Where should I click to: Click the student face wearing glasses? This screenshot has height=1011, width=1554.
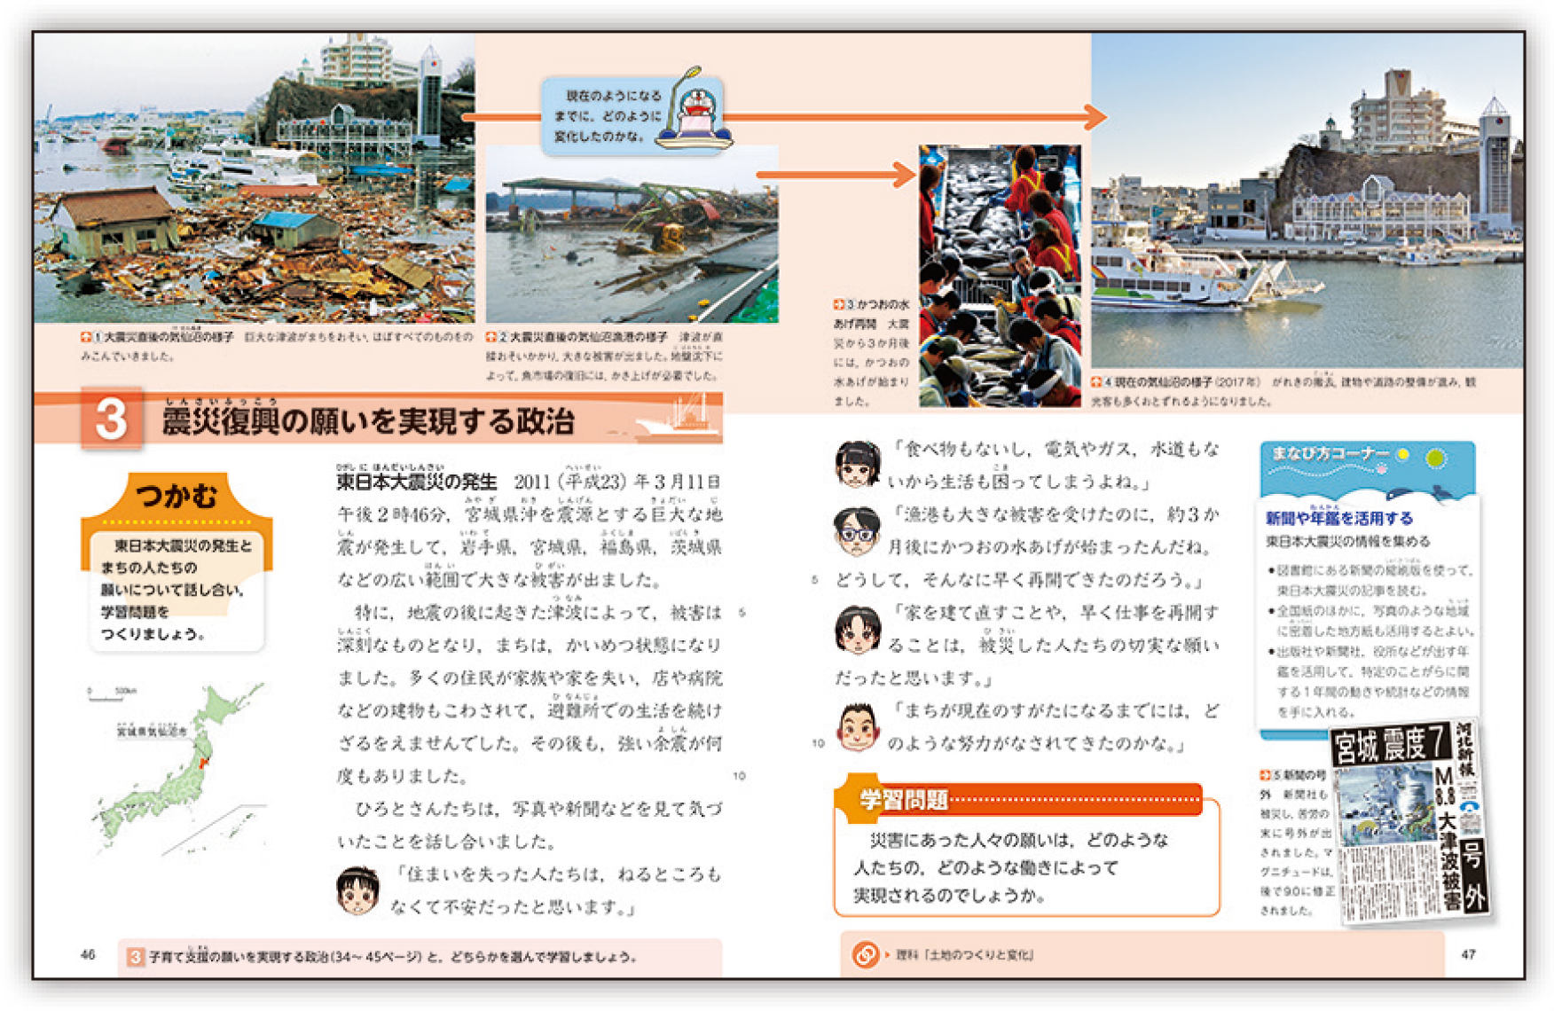[x=856, y=530]
